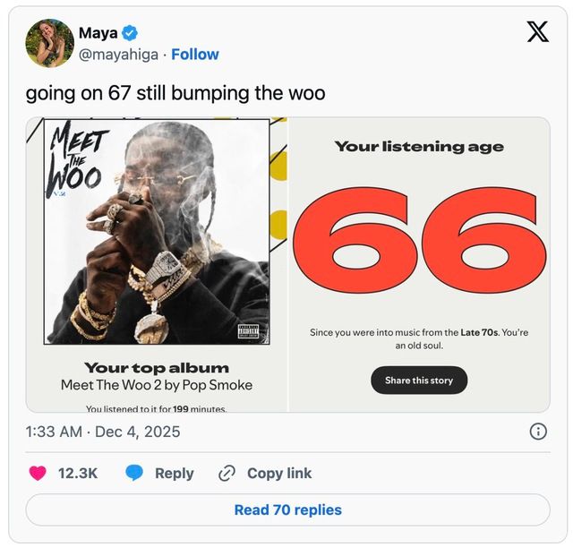Open the tweet info icon
Image resolution: width=573 pixels, height=548 pixels.
[538, 432]
